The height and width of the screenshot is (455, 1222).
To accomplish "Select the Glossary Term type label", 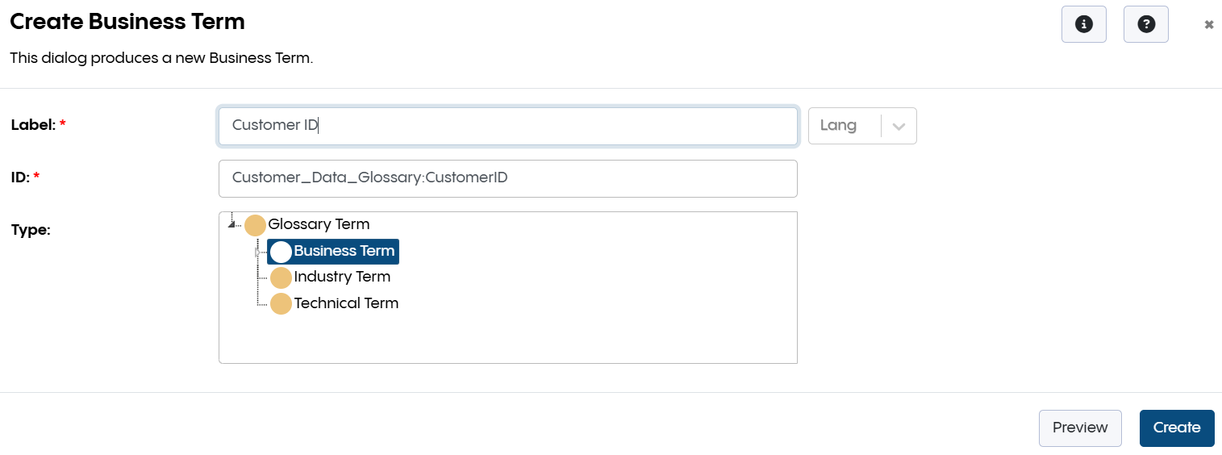I will pyautogui.click(x=319, y=224).
